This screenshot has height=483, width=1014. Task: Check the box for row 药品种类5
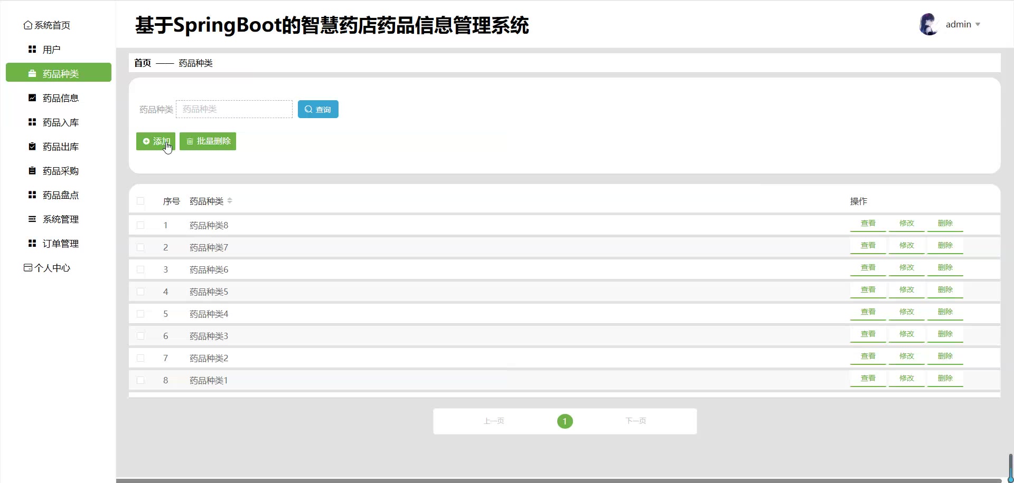point(140,292)
